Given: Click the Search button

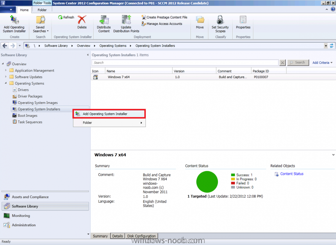Looking at the screenshot, I should coord(298,63).
